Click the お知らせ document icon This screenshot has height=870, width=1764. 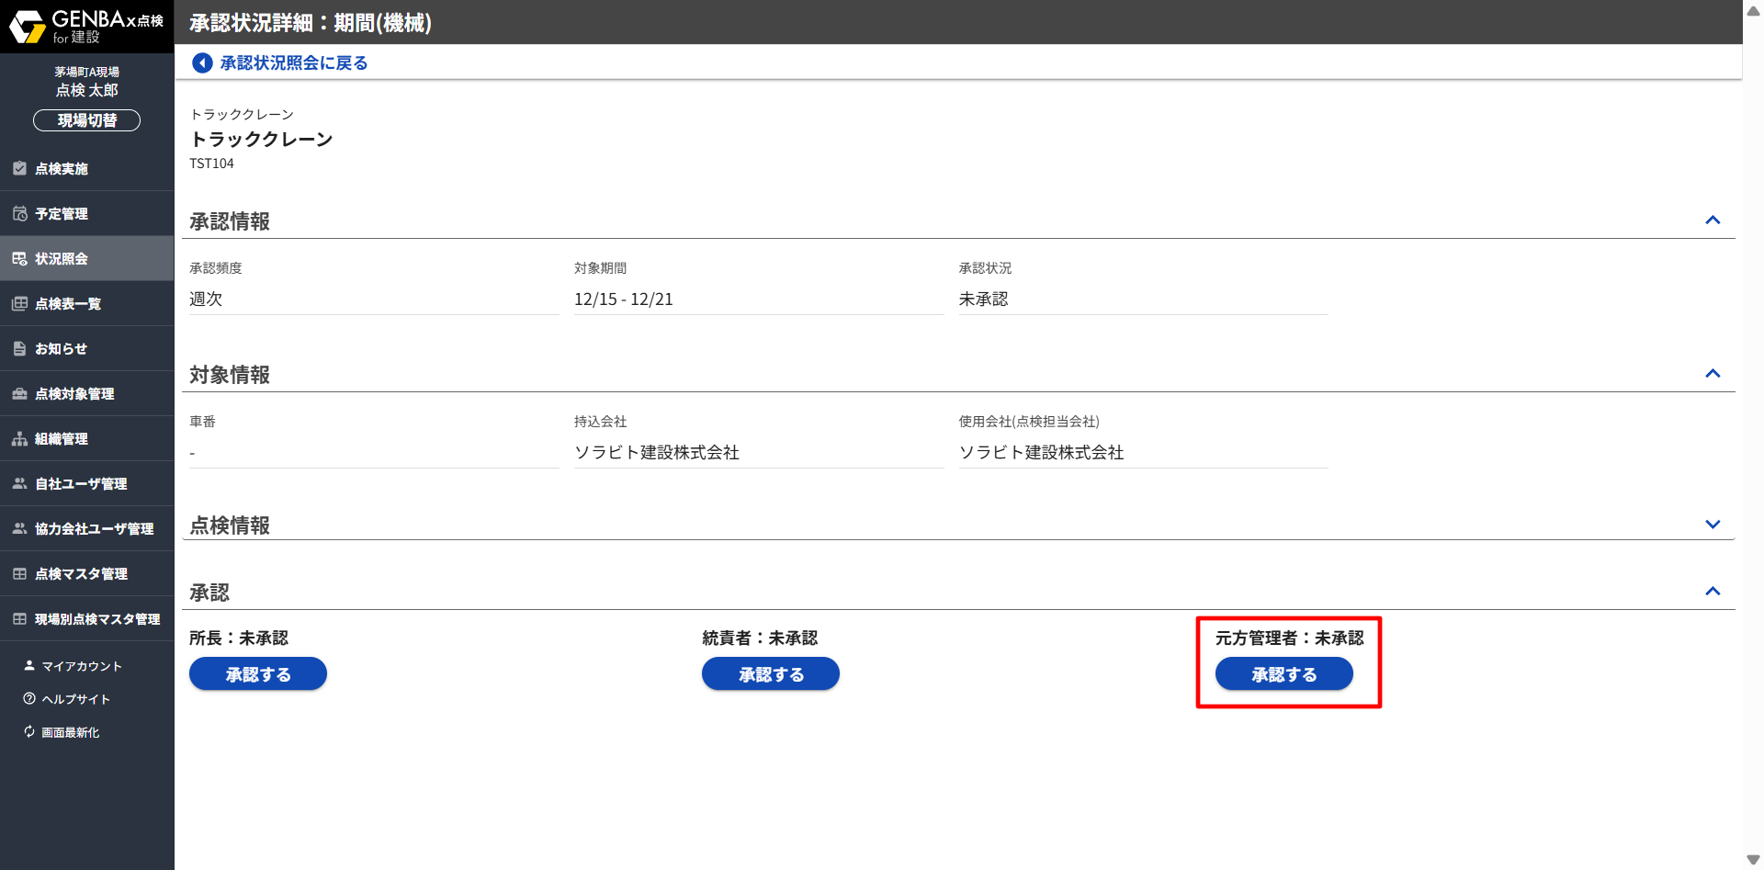coord(19,348)
